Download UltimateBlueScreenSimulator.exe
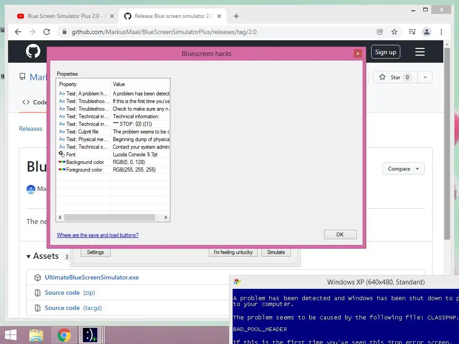Viewport: 459px width, 344px height. tap(91, 278)
